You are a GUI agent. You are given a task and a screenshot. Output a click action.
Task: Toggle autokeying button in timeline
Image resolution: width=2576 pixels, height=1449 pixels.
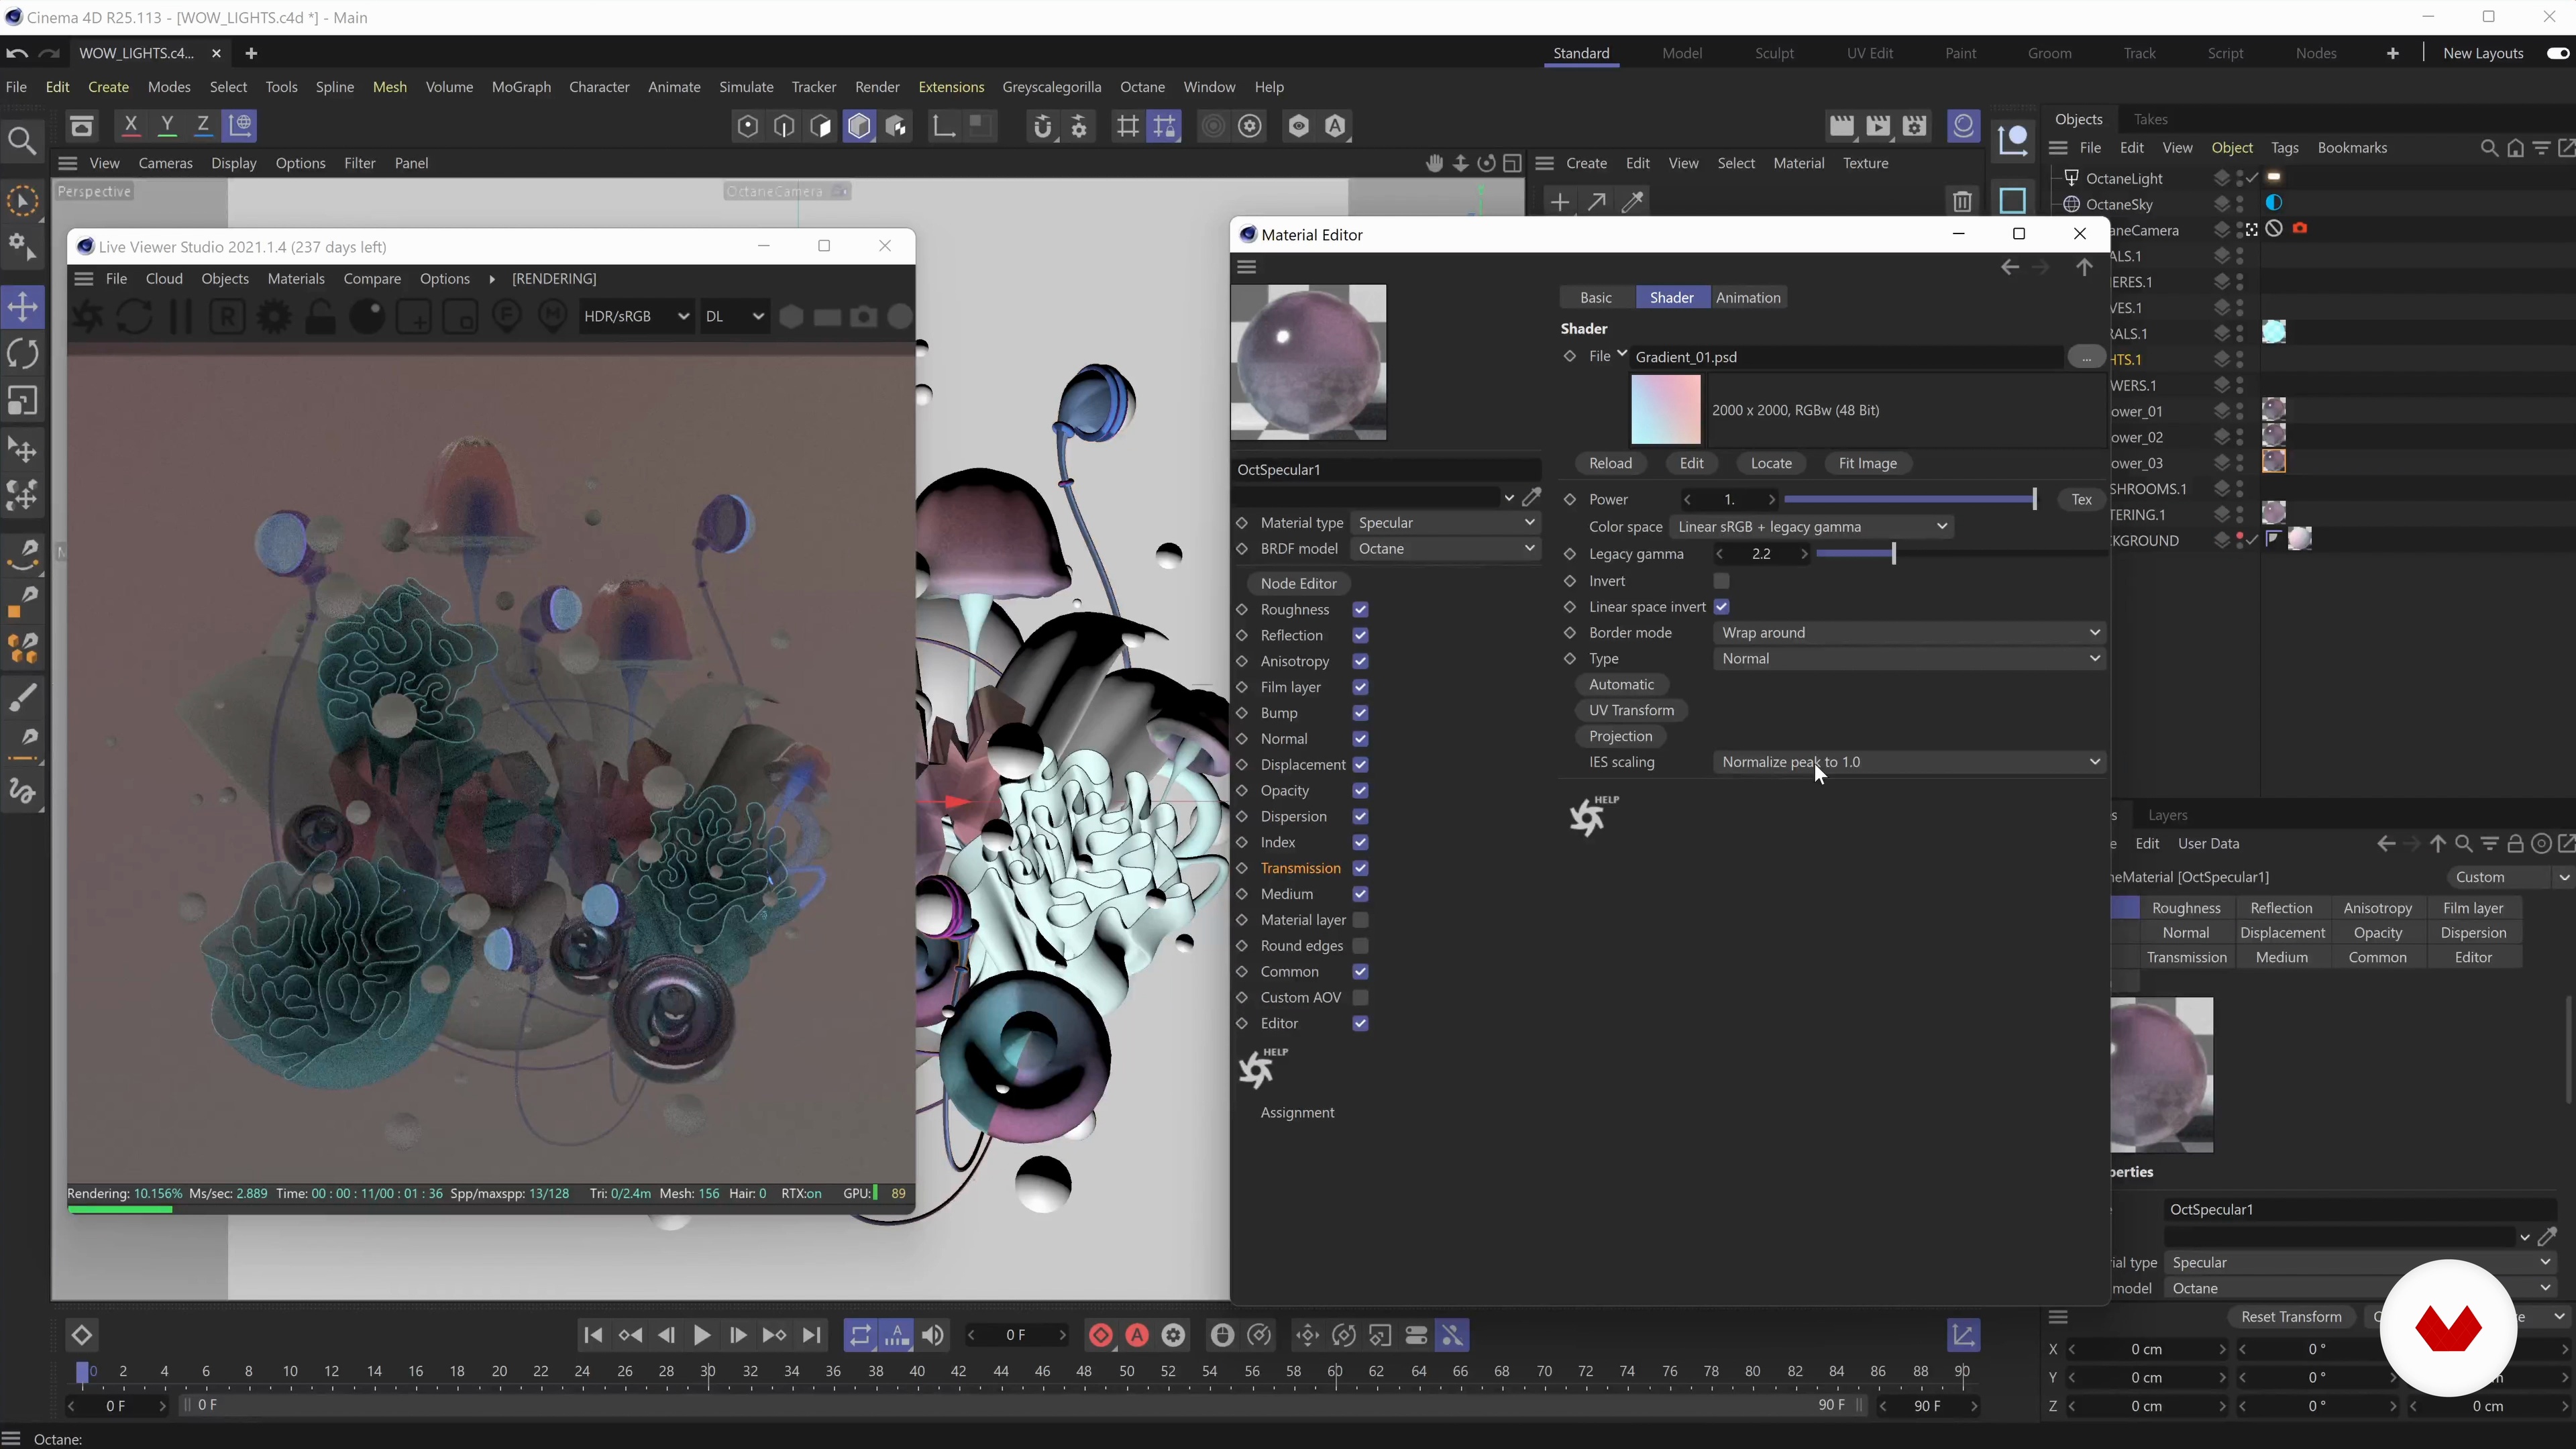[1137, 1336]
